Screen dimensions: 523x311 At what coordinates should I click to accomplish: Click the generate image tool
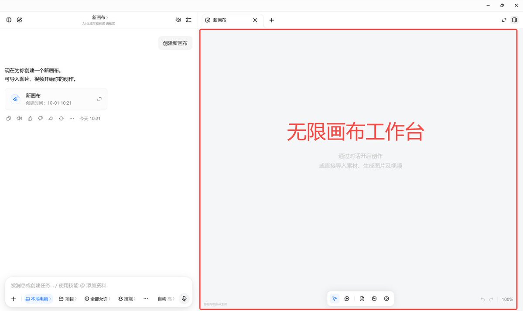pos(374,299)
